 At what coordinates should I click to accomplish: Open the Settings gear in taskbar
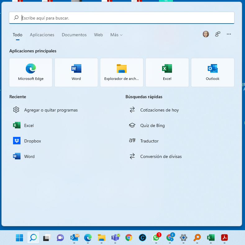click(x=184, y=238)
